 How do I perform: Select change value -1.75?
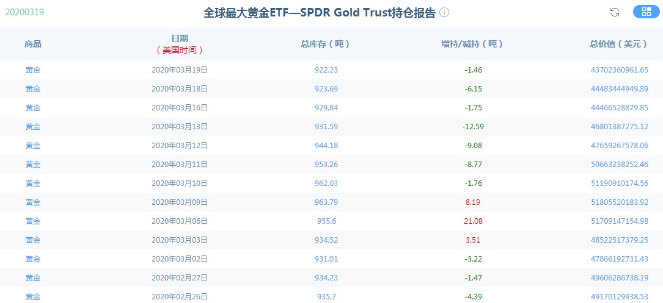point(473,108)
